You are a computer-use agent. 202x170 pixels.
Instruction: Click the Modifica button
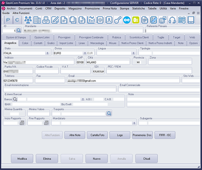pos(22,158)
